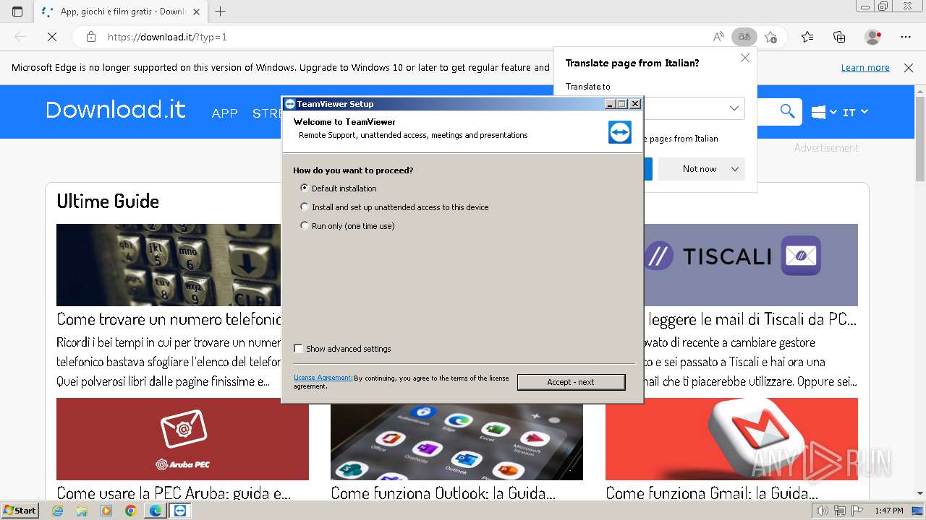Toggle the Translate icon in address bar

coord(744,37)
